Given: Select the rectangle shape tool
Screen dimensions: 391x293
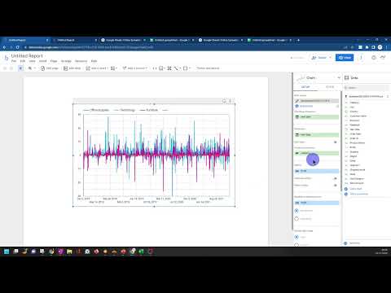Looking at the screenshot, I should (185, 68).
